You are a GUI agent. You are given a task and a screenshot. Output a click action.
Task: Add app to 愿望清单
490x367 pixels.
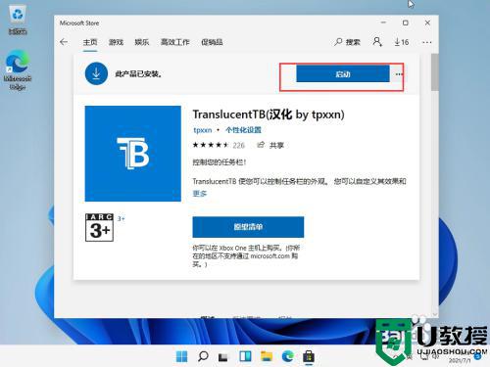click(x=248, y=227)
